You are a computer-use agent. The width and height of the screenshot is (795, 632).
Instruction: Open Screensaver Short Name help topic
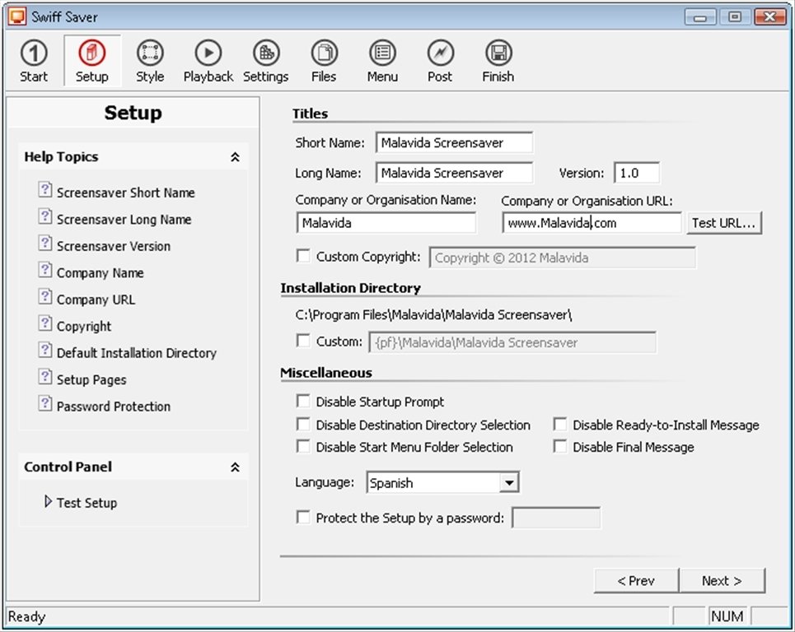pos(117,192)
